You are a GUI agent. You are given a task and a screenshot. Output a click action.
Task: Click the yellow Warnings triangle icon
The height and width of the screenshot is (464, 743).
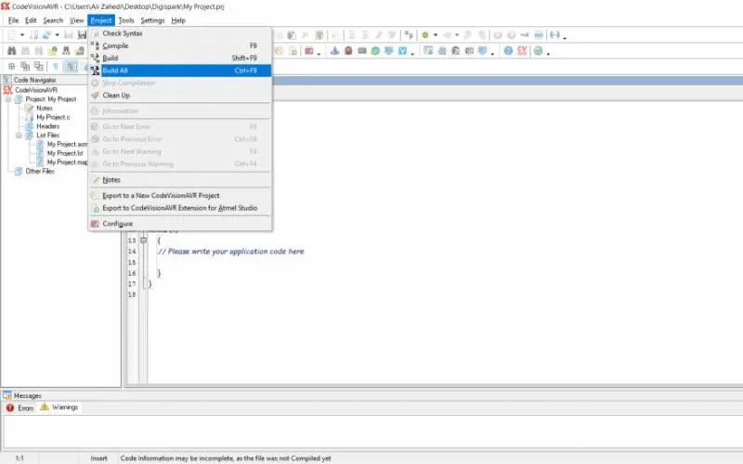[45, 407]
